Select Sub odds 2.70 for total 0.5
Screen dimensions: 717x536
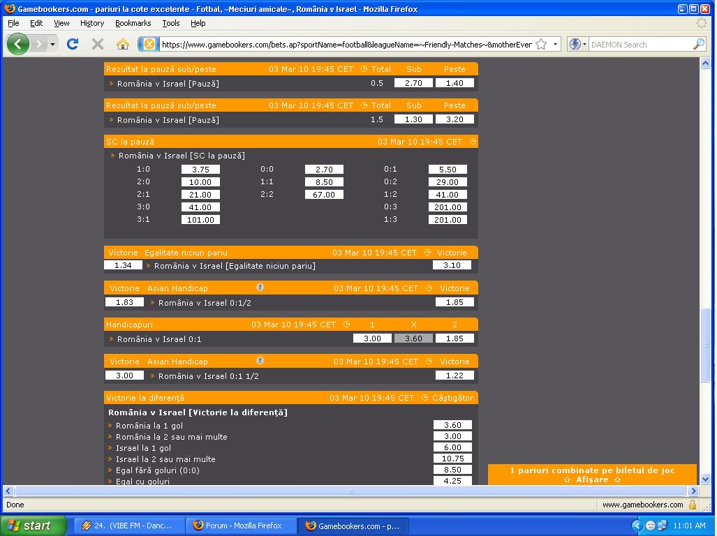(413, 83)
